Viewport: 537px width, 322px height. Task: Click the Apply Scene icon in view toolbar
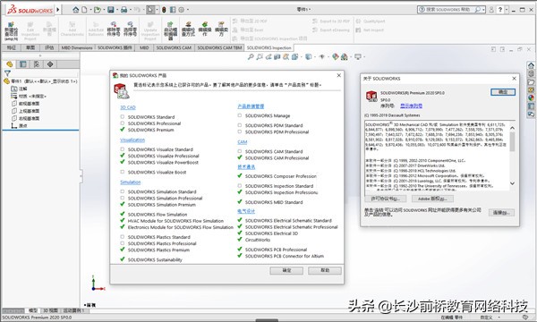(345, 57)
